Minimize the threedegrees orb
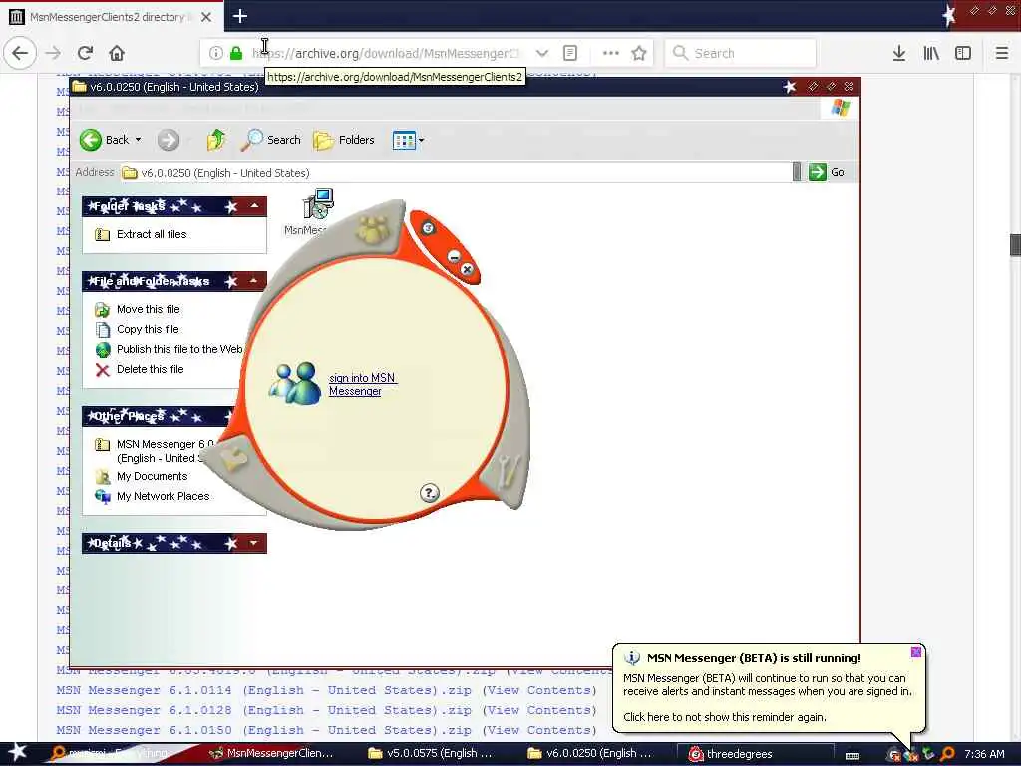This screenshot has width=1021, height=766. [454, 256]
